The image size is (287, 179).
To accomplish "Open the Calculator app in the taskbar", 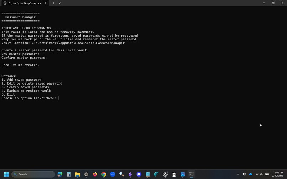I will point(69,174).
